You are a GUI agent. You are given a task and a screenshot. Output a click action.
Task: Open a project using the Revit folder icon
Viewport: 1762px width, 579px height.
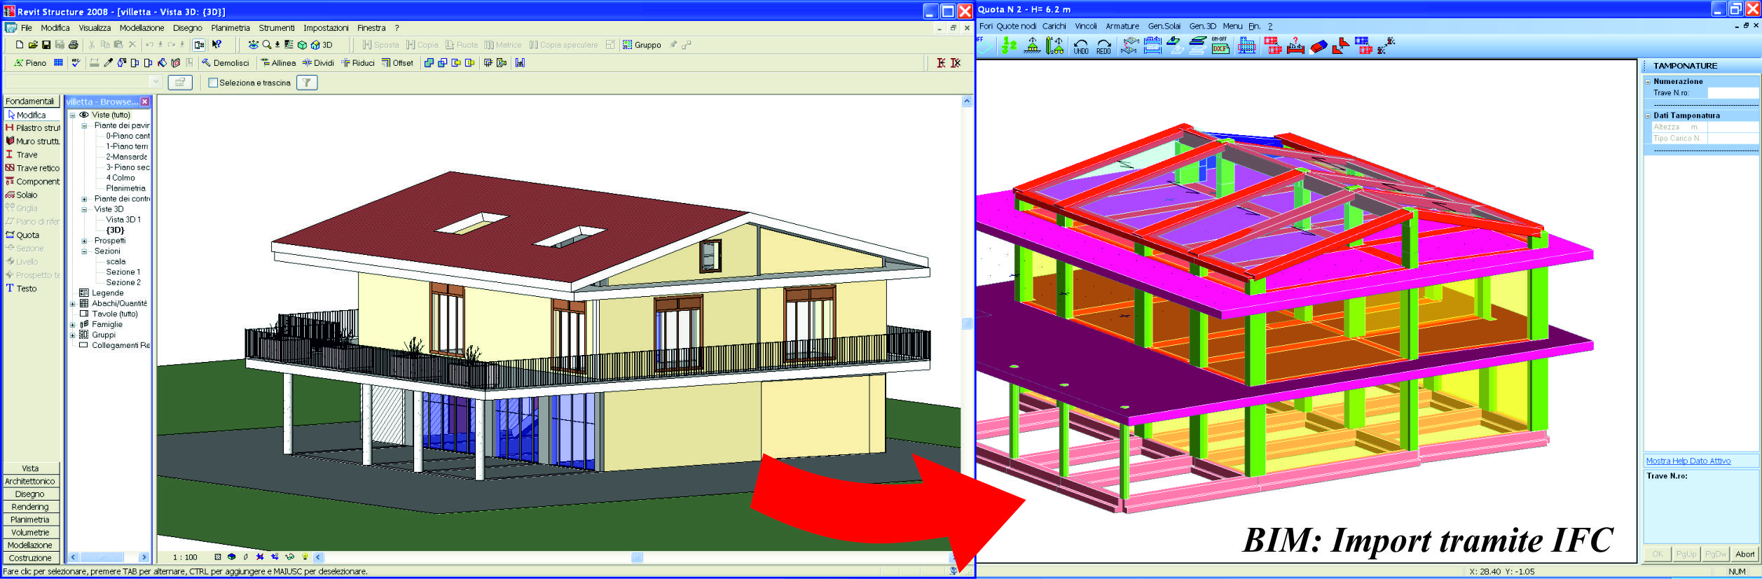point(32,45)
